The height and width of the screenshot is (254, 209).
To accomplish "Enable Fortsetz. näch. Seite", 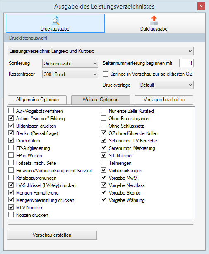I will [11, 163].
